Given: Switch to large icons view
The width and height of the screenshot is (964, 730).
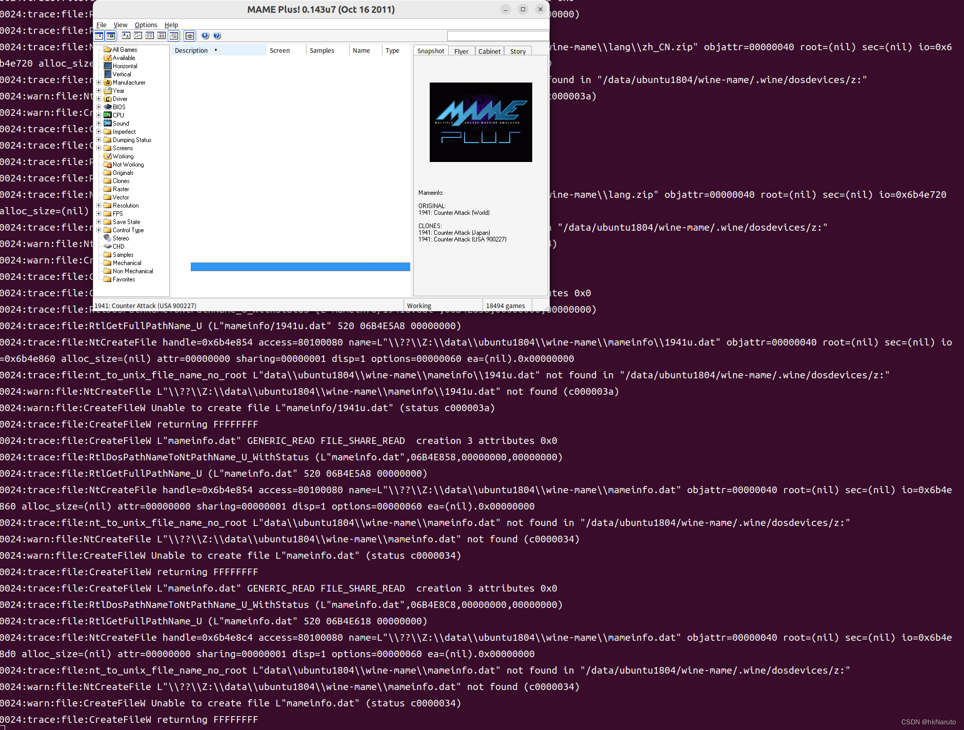Looking at the screenshot, I should tap(126, 36).
